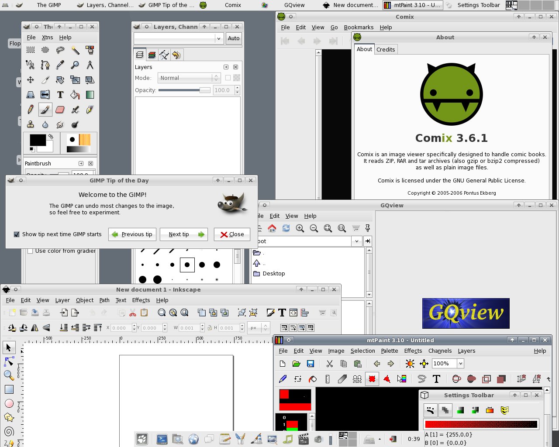Click the Cut scissors icon in mtPaint
The height and width of the screenshot is (447, 559).
coord(330,364)
